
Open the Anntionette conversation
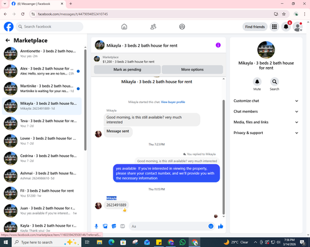pos(42,53)
